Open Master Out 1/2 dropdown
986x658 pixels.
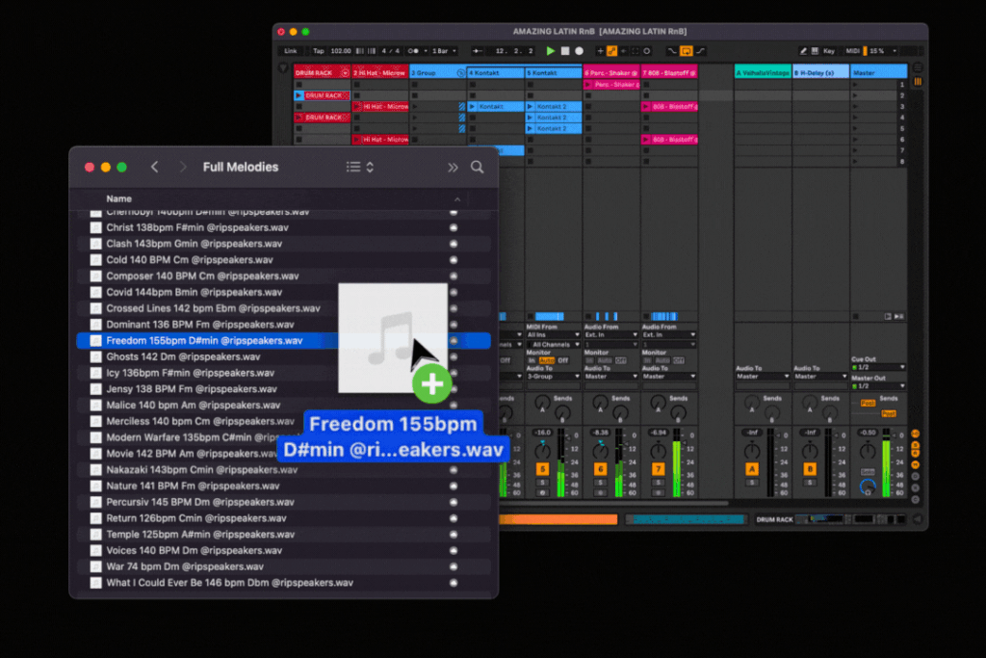click(878, 385)
